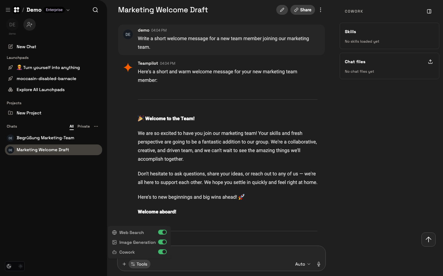Open the Begrüßung Marketing-Team chat
This screenshot has height=276, width=443.
54,138
